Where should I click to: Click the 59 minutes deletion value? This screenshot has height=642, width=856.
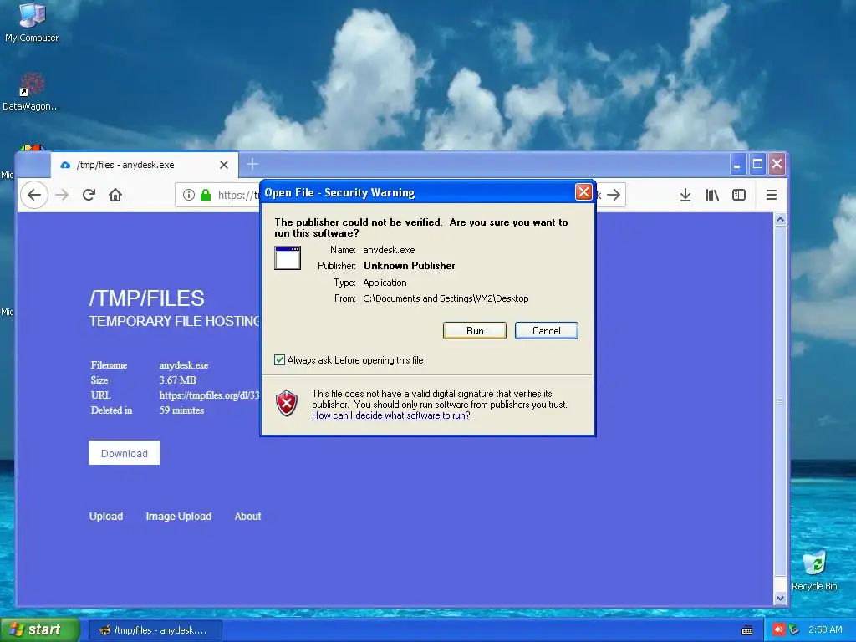(x=181, y=410)
